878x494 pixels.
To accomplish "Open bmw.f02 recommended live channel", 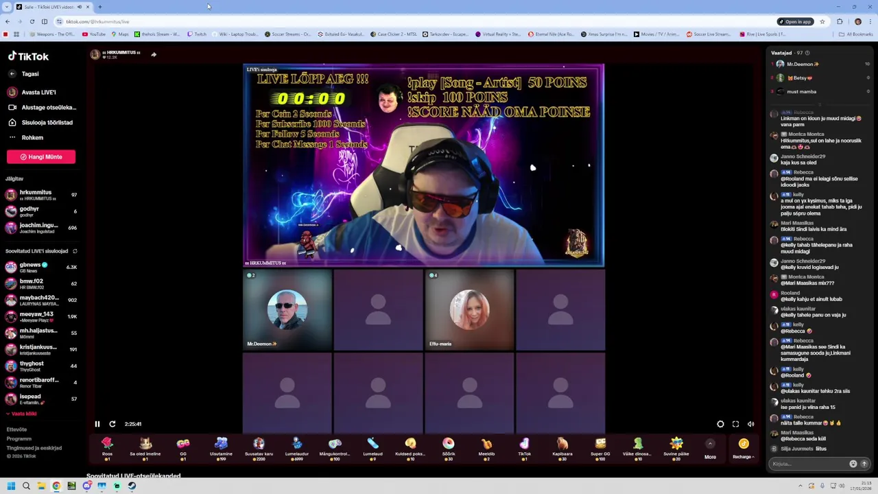I will coord(41,283).
